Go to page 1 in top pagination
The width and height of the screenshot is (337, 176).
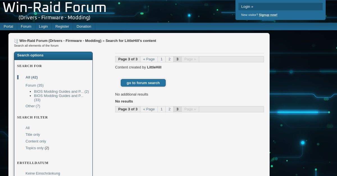161,59
